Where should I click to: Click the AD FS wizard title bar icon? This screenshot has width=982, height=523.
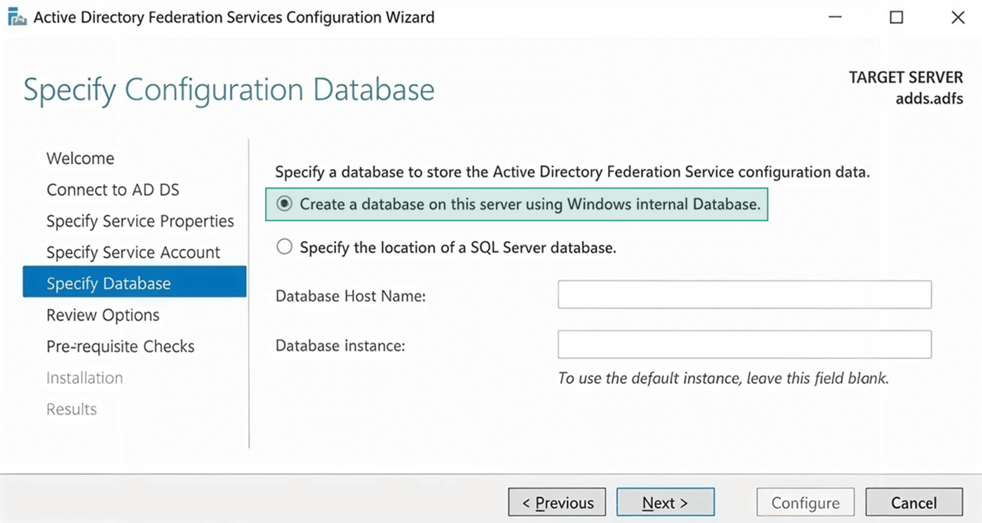pyautogui.click(x=17, y=17)
